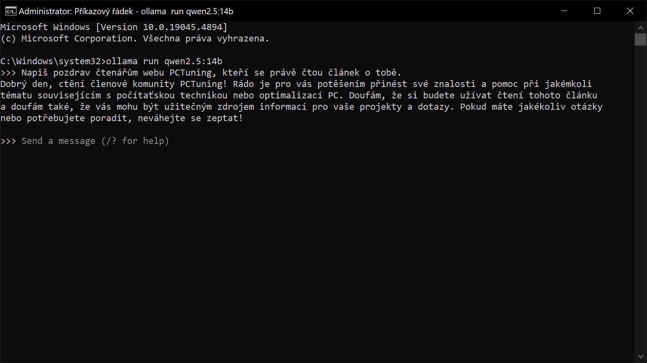The height and width of the screenshot is (363, 647).
Task: Click the scrollbar up arrow
Action: coord(640,28)
